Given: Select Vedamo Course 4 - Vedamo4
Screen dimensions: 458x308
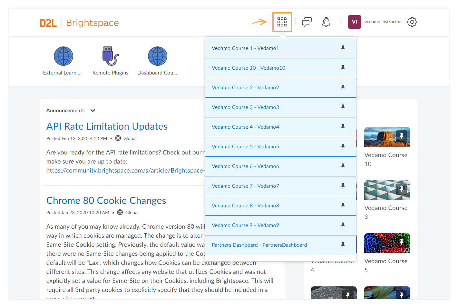Looking at the screenshot, I should (281, 127).
